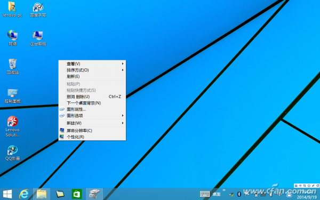Click the Safely Remove Hardware tray icon
The width and height of the screenshot is (320, 200).
click(231, 195)
